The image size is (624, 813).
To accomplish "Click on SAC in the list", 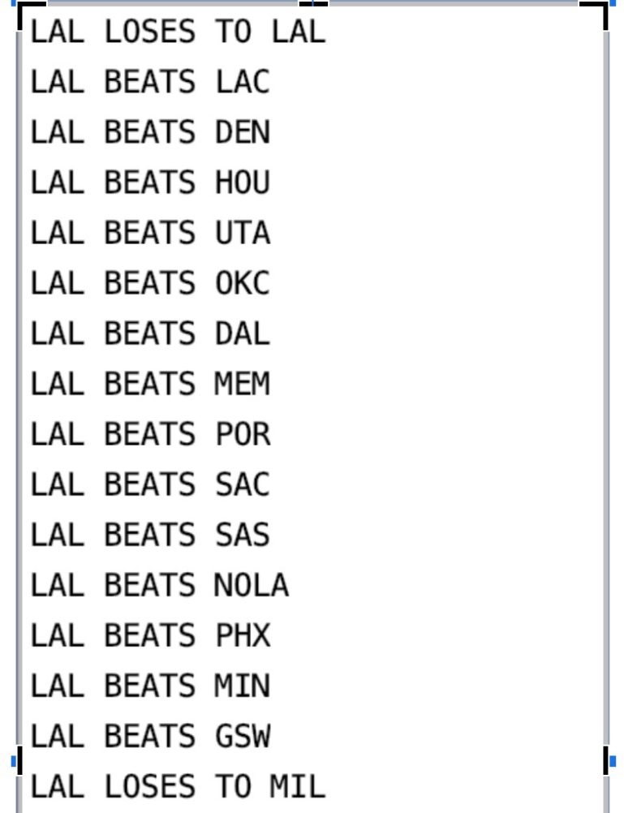I will coord(243,484).
